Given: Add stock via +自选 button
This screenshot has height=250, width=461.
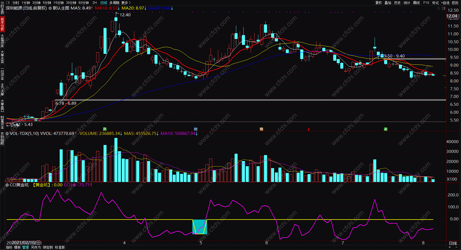Looking at the screenshot, I should 445,3.
